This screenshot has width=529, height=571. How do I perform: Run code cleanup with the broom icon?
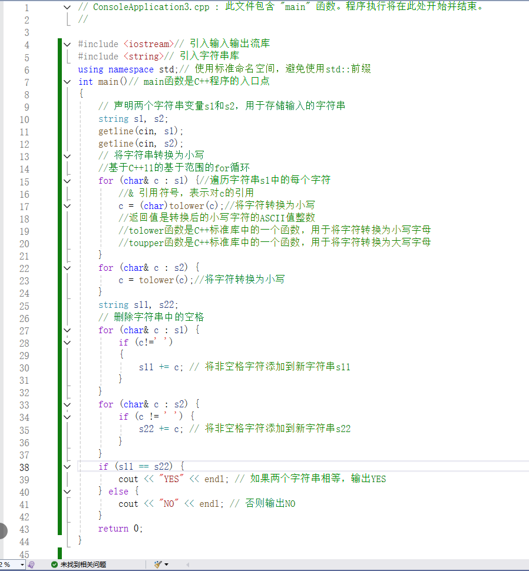click(158, 565)
